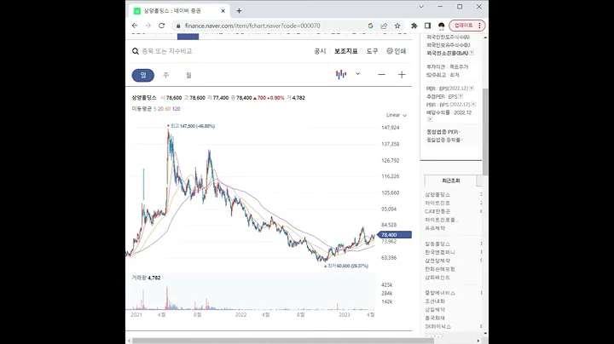This screenshot has width=614, height=344.
Task: Bookmark this page with star icon
Action: pyautogui.click(x=397, y=26)
